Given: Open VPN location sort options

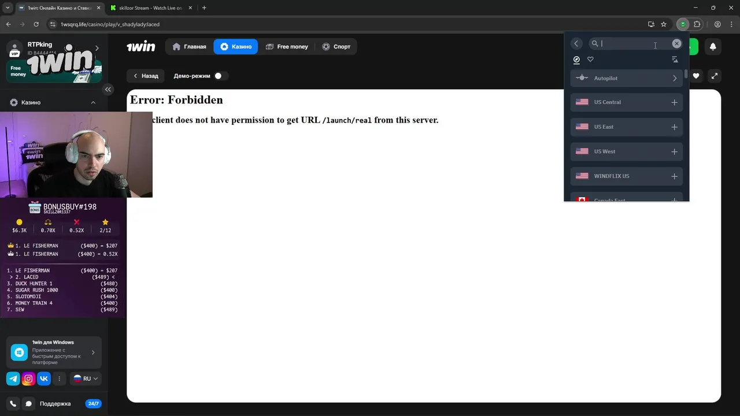Looking at the screenshot, I should pos(675,60).
